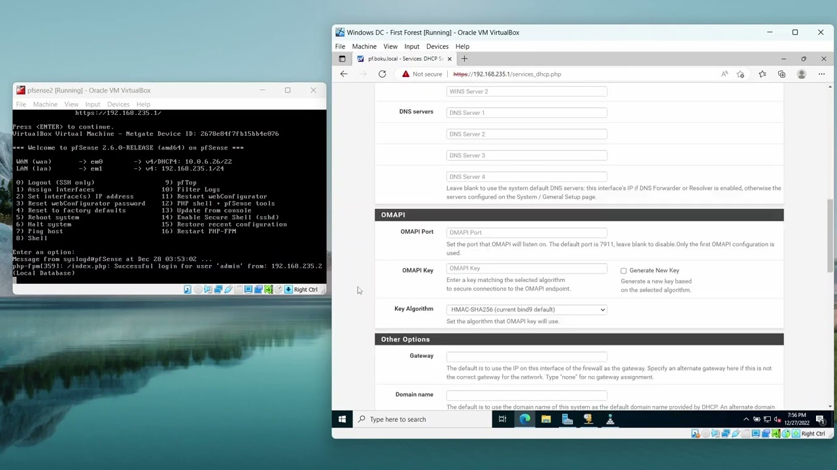Screen dimensions: 837x470
Task: Click the optical disk indicator in pfsense2 status bar
Action: (198, 289)
